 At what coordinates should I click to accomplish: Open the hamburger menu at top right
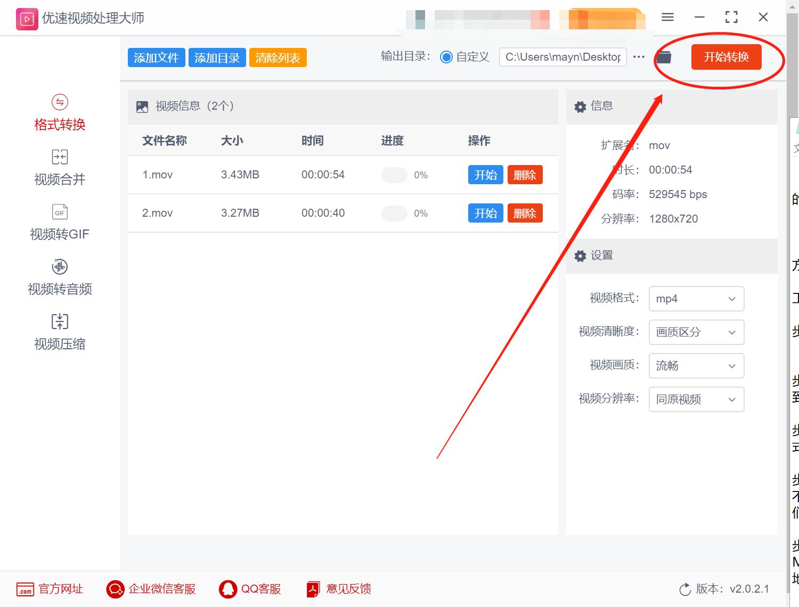pyautogui.click(x=667, y=17)
